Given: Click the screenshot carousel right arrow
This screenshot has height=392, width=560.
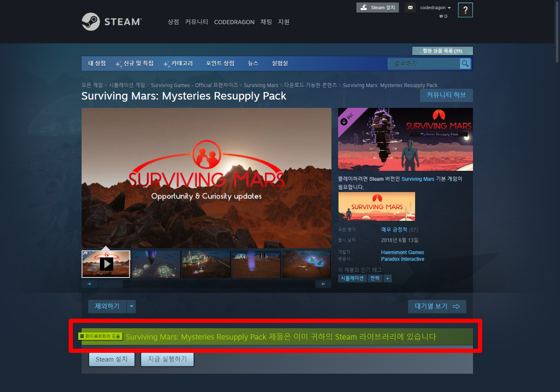Looking at the screenshot, I should (324, 284).
